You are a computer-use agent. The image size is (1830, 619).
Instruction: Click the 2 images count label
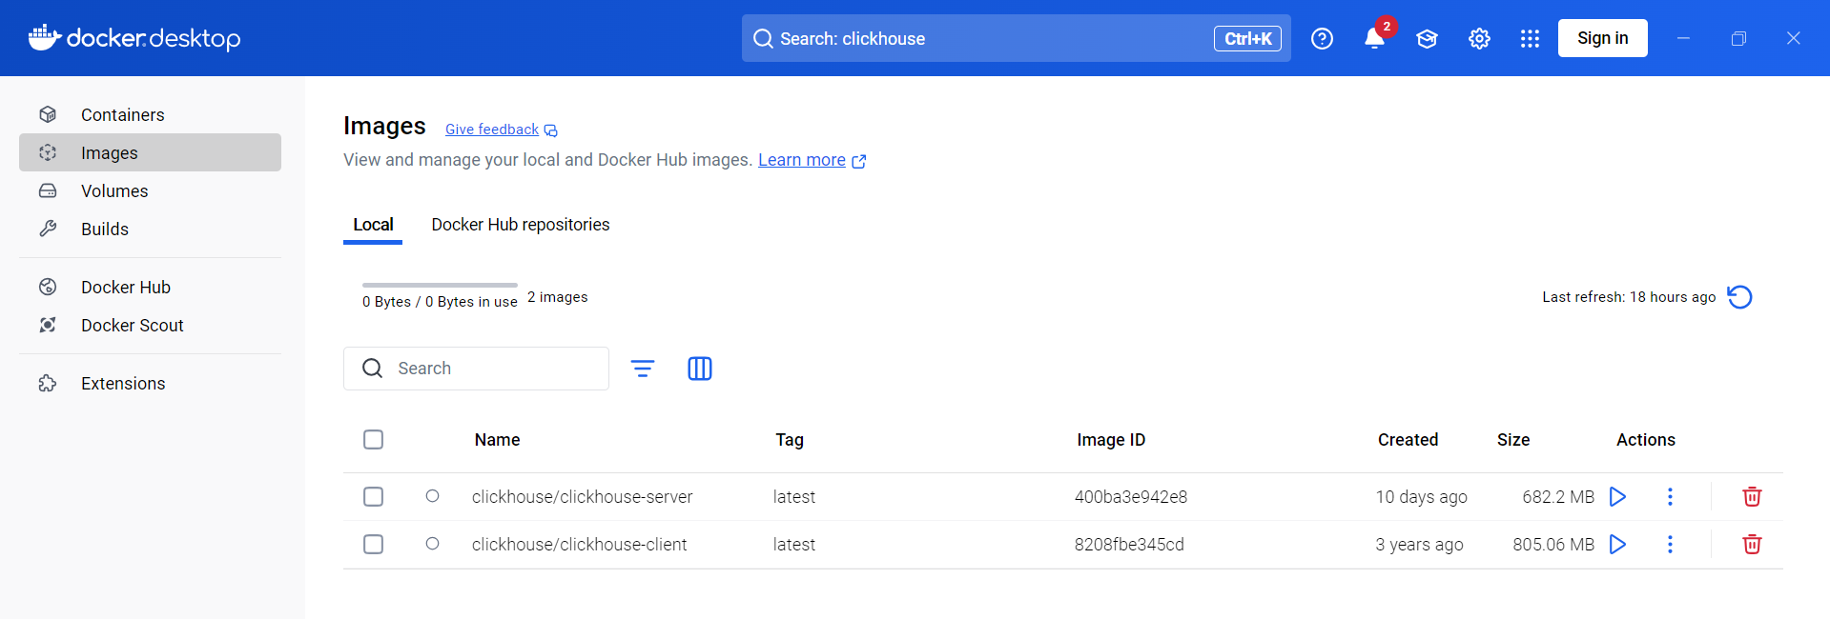point(558,297)
